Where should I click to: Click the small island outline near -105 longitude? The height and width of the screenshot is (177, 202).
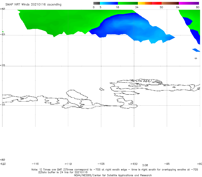[x=102, y=89]
